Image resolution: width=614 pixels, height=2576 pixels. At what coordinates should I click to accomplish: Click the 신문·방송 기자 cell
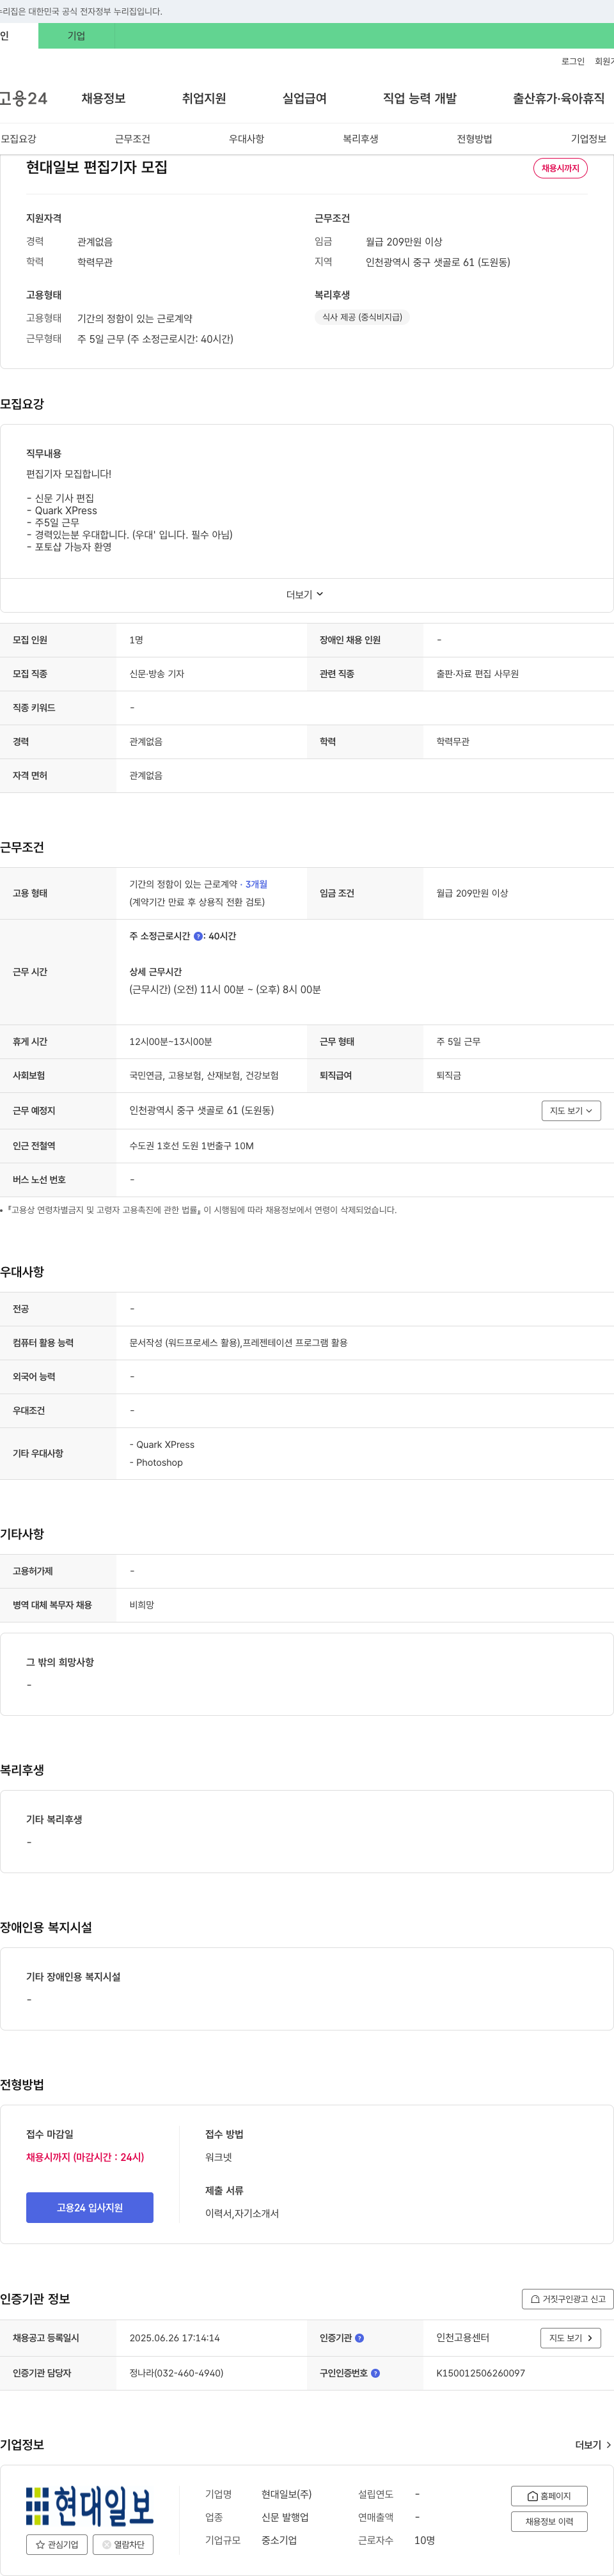click(157, 674)
